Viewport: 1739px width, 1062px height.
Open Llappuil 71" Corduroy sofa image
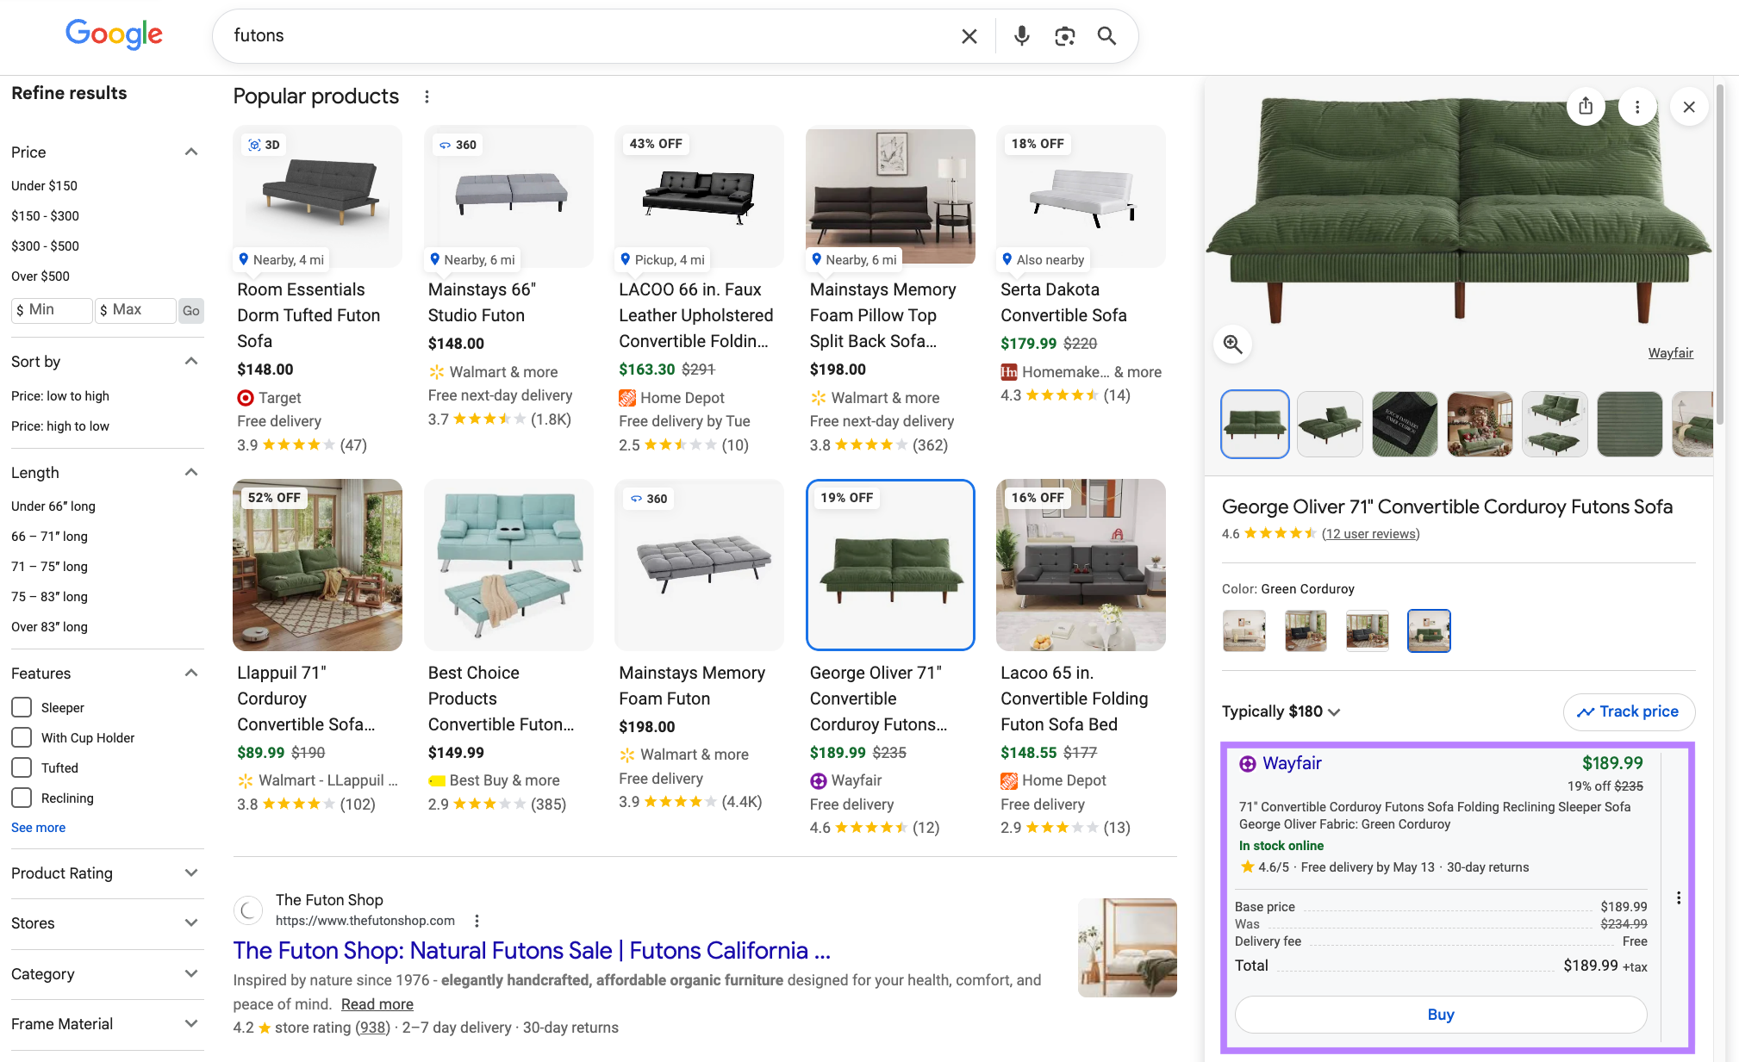click(x=317, y=565)
